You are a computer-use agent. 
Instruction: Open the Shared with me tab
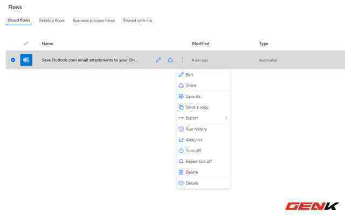(137, 20)
